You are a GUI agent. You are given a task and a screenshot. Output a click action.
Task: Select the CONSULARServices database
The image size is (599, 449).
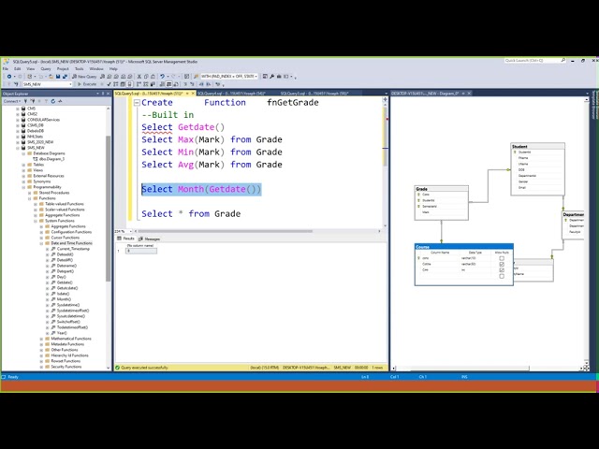(x=43, y=120)
